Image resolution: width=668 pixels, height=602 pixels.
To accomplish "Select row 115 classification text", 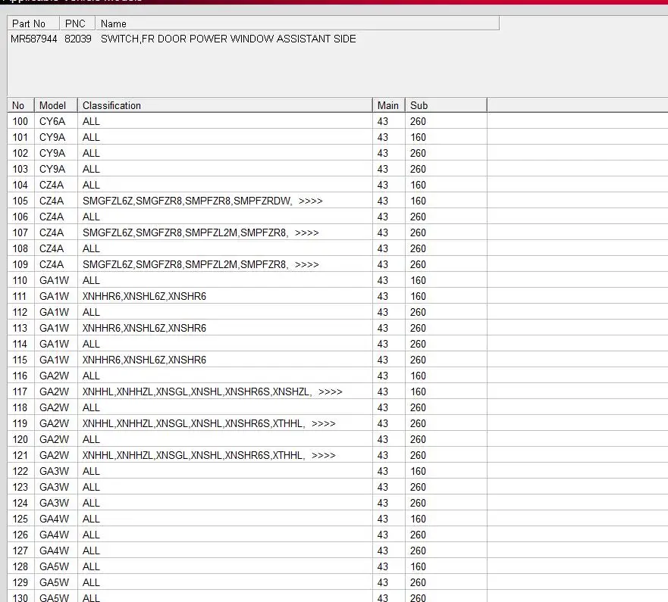I will tap(144, 360).
